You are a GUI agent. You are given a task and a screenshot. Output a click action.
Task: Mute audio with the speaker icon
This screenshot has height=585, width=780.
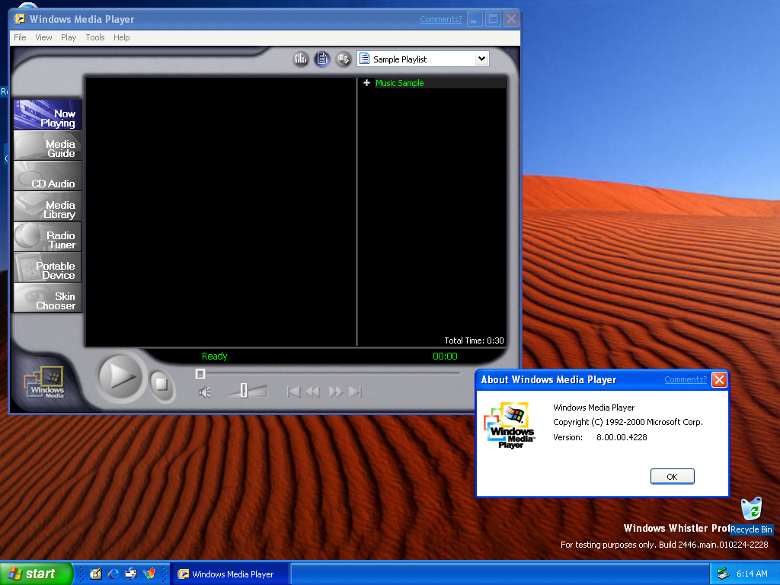pos(204,392)
